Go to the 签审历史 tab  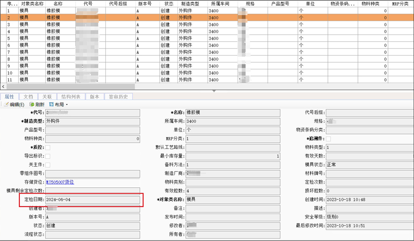click(x=118, y=97)
